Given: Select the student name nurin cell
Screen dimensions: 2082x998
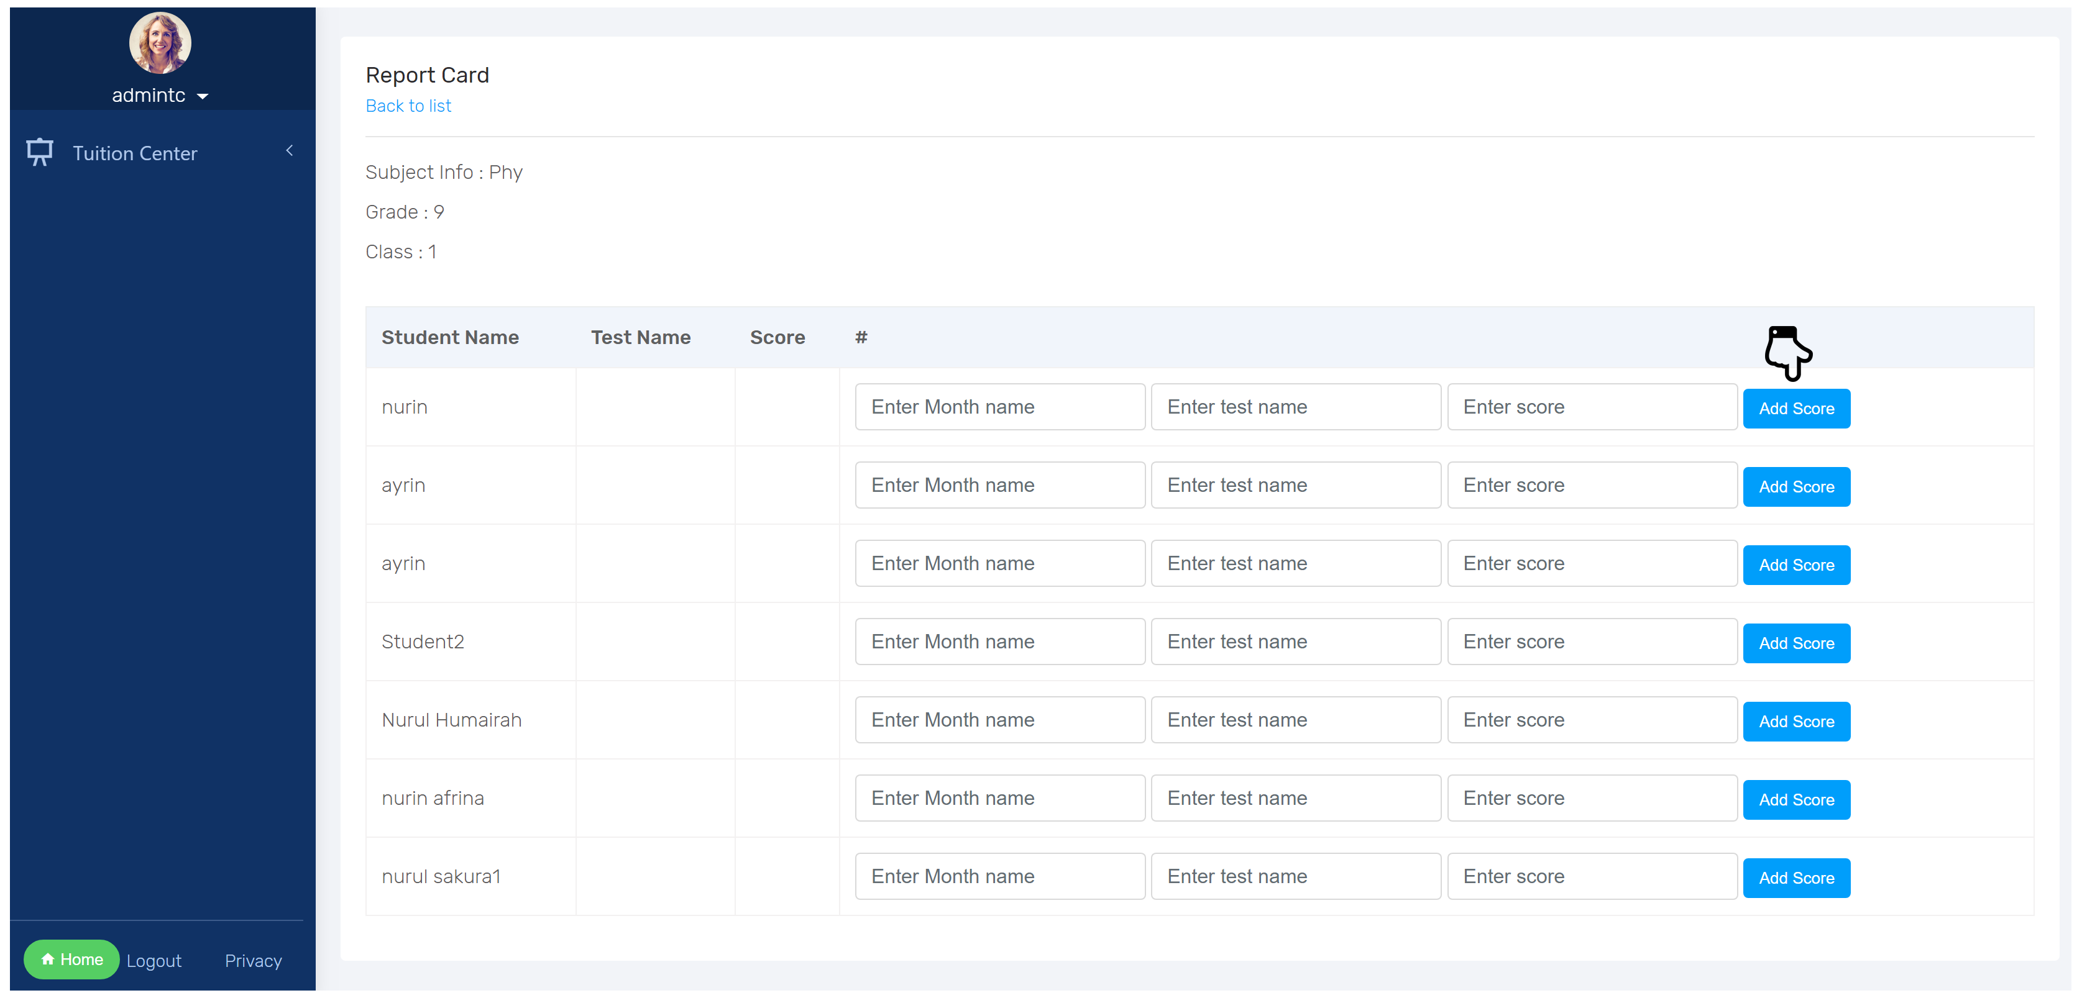Looking at the screenshot, I should (471, 407).
